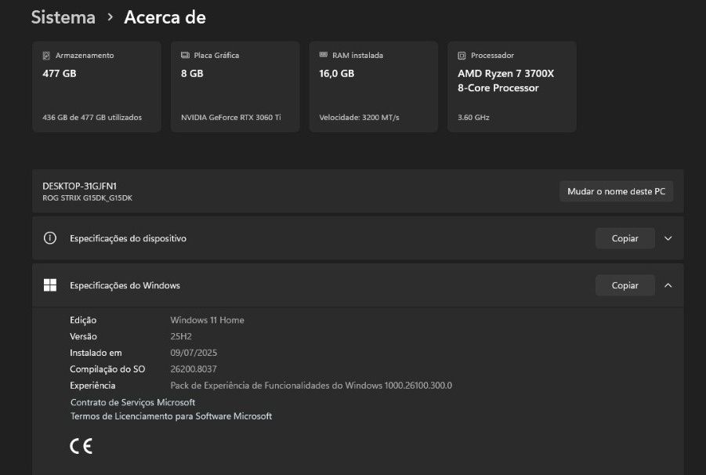706x475 pixels.
Task: Collapse Especificações do Windows with its chevron
Action: click(668, 285)
